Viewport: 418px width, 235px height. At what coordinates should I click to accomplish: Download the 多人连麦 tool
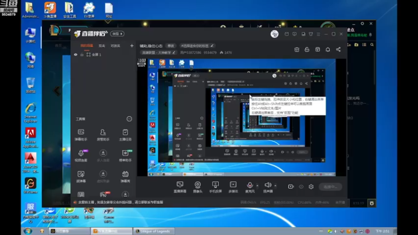[103, 156]
